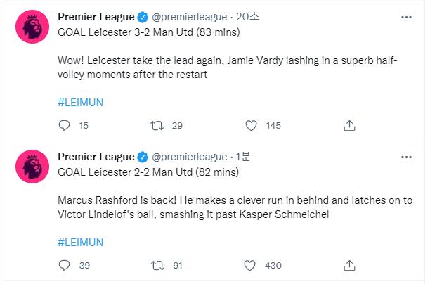The image size is (430, 284).
Task: Open the 20초 timestamp of first tweet
Action: [x=247, y=17]
